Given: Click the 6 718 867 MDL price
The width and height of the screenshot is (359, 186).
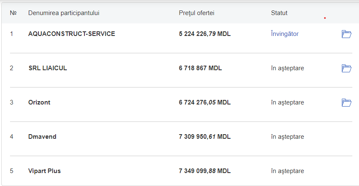Looking at the screenshot, I should pyautogui.click(x=200, y=68).
